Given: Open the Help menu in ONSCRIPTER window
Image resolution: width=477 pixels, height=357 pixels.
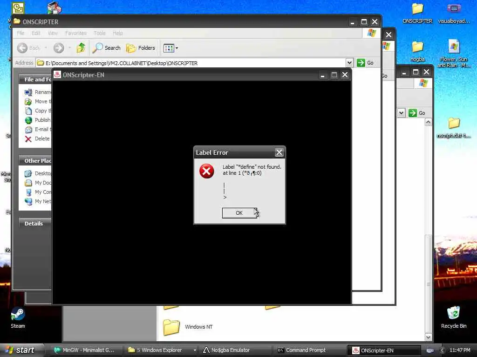Looking at the screenshot, I should coord(118,33).
